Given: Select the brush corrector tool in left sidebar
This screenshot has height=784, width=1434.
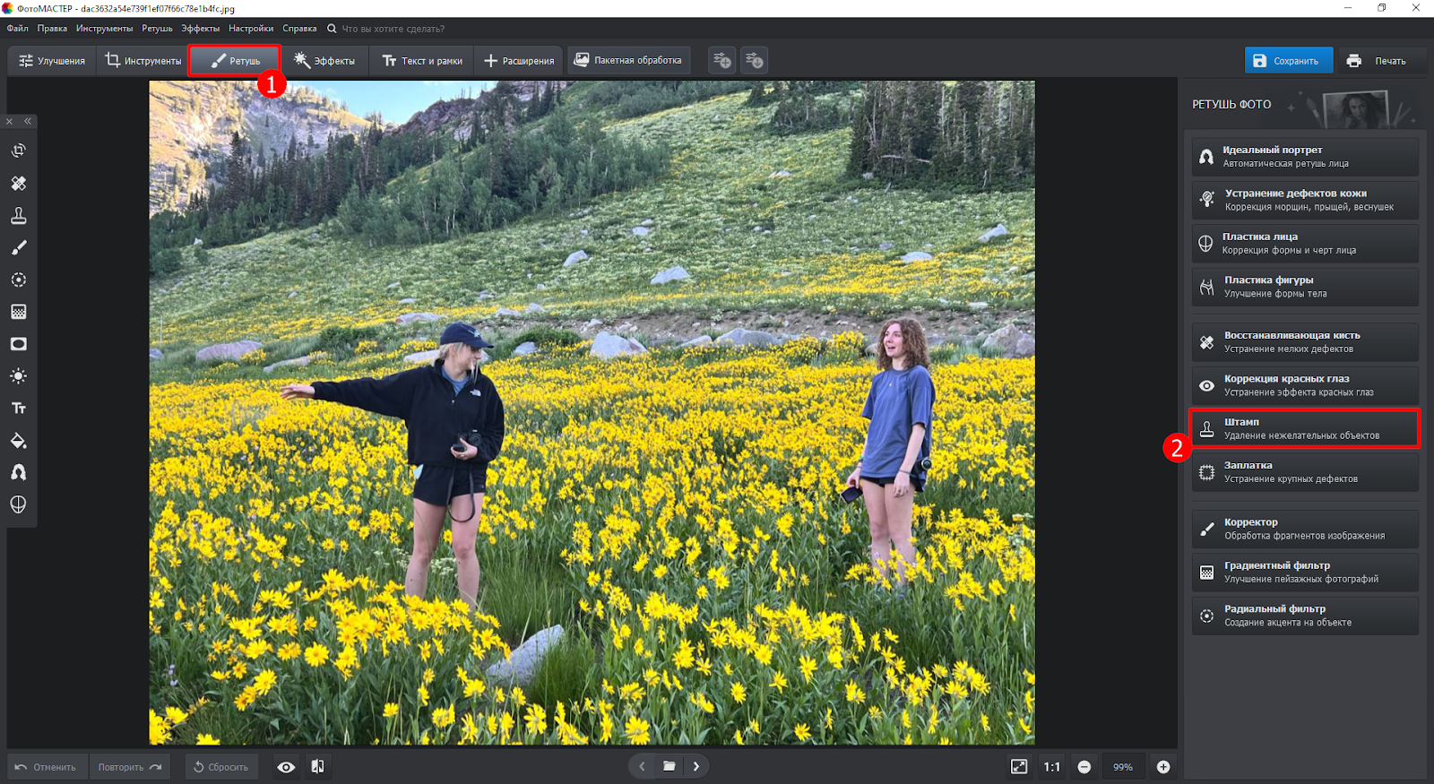Looking at the screenshot, I should [x=19, y=247].
